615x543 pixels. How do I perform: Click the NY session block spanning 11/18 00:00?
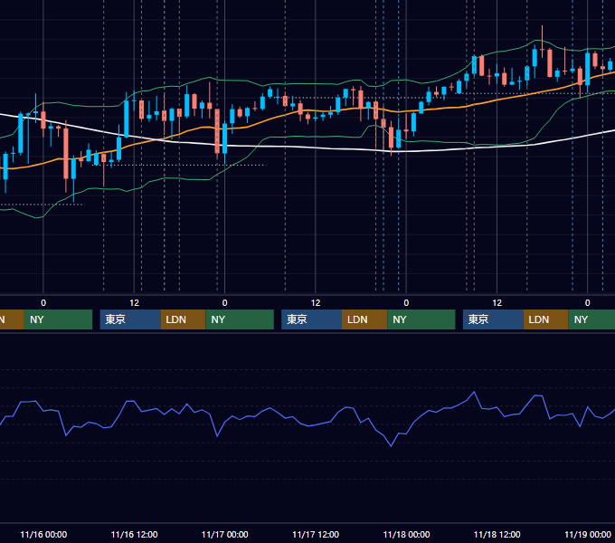coord(421,319)
